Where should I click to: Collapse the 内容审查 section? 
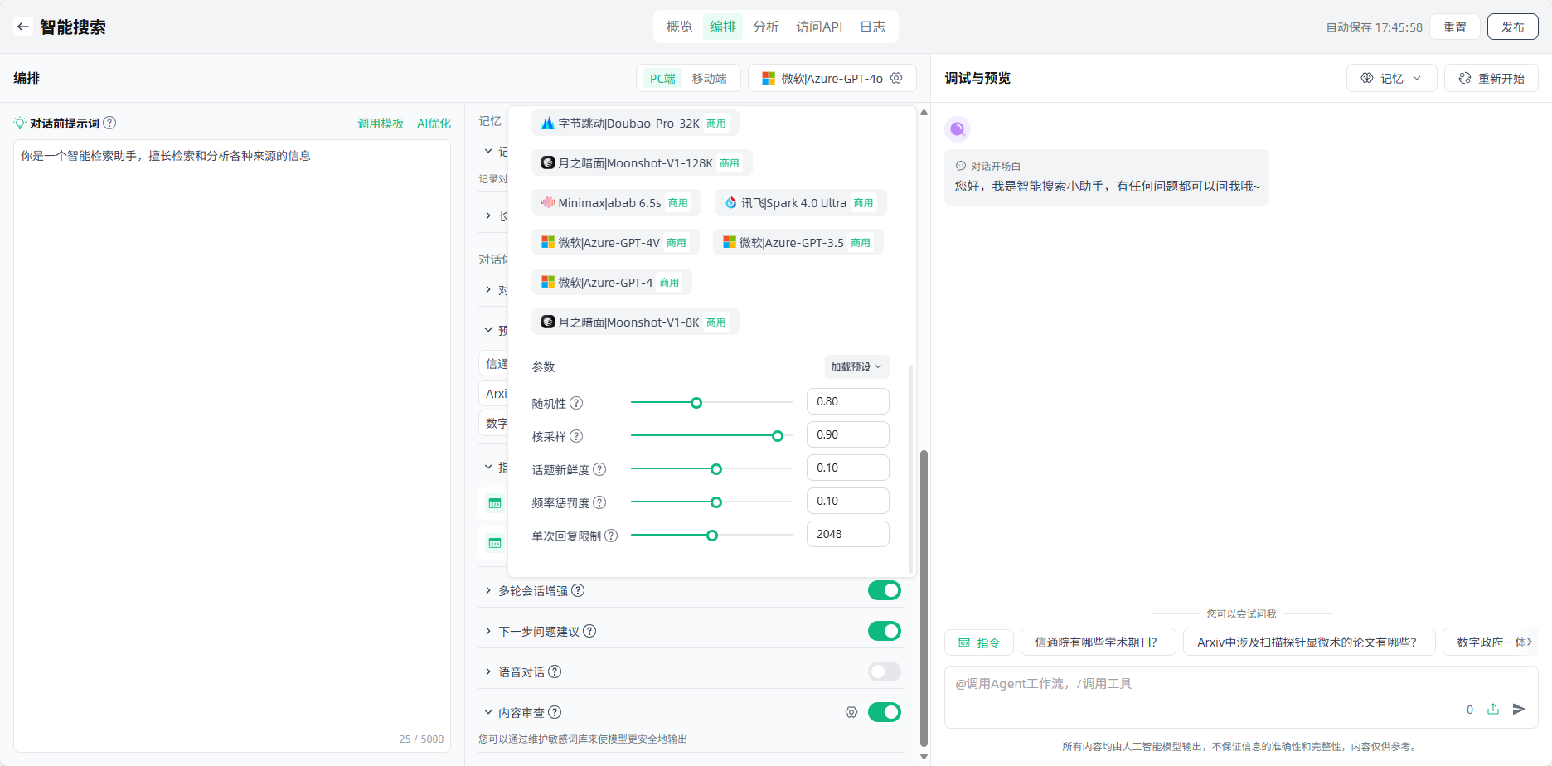click(x=488, y=712)
